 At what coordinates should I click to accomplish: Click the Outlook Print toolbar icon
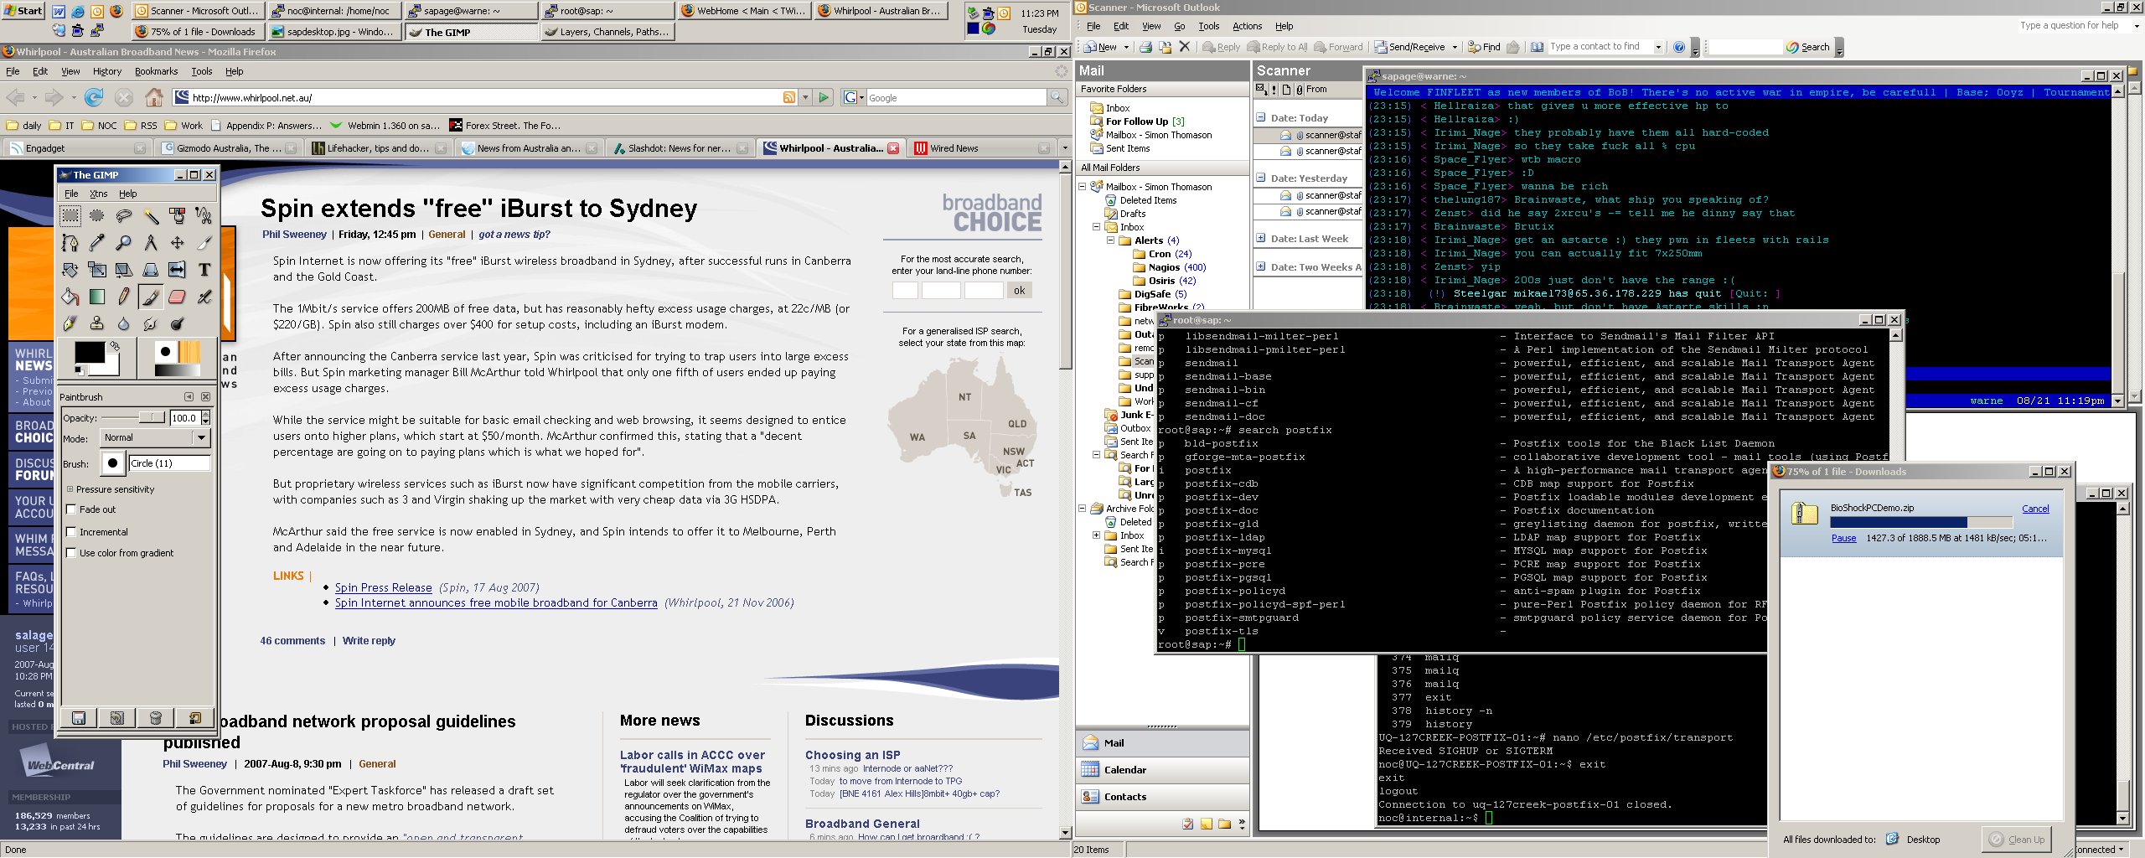(x=1145, y=47)
